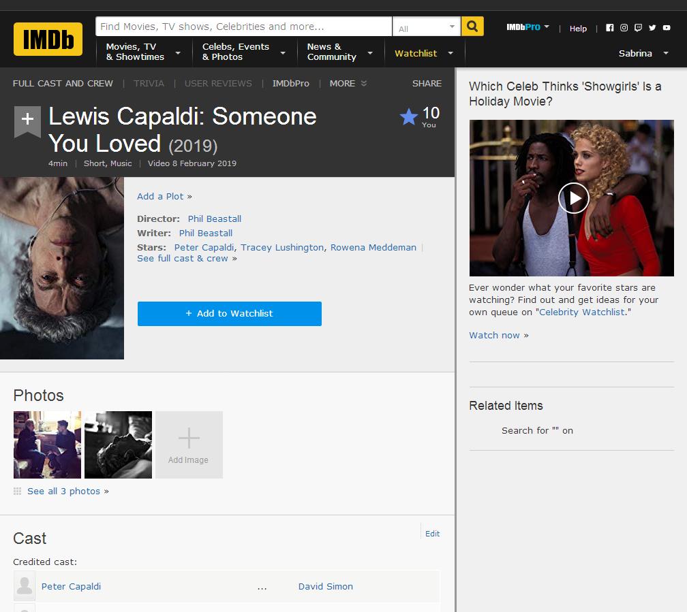687x612 pixels.
Task: Click the blue star rating icon
Action: pos(408,117)
